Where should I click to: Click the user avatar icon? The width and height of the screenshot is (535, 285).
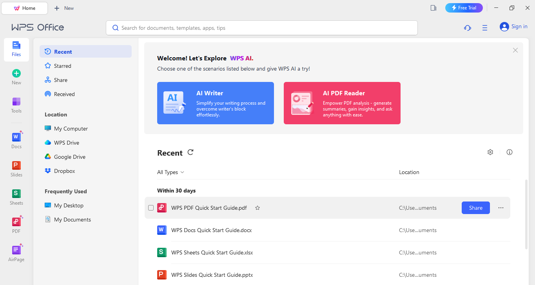(x=504, y=27)
